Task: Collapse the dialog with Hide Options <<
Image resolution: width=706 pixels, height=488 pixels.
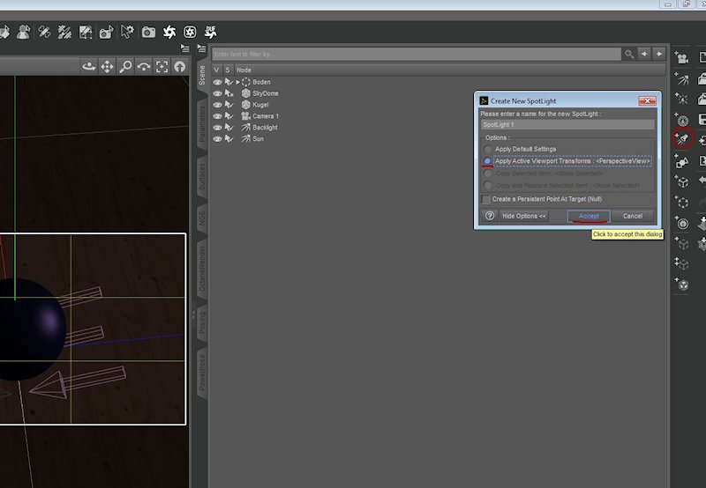Action: (524, 216)
